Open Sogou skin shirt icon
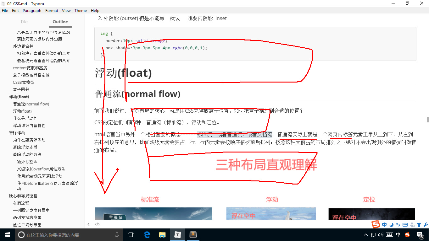The width and height of the screenshot is (429, 241). pyautogui.click(x=419, y=225)
